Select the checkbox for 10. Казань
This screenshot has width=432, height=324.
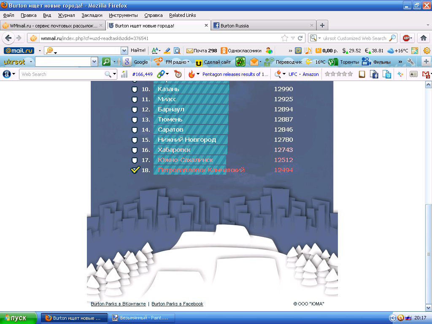click(x=135, y=89)
